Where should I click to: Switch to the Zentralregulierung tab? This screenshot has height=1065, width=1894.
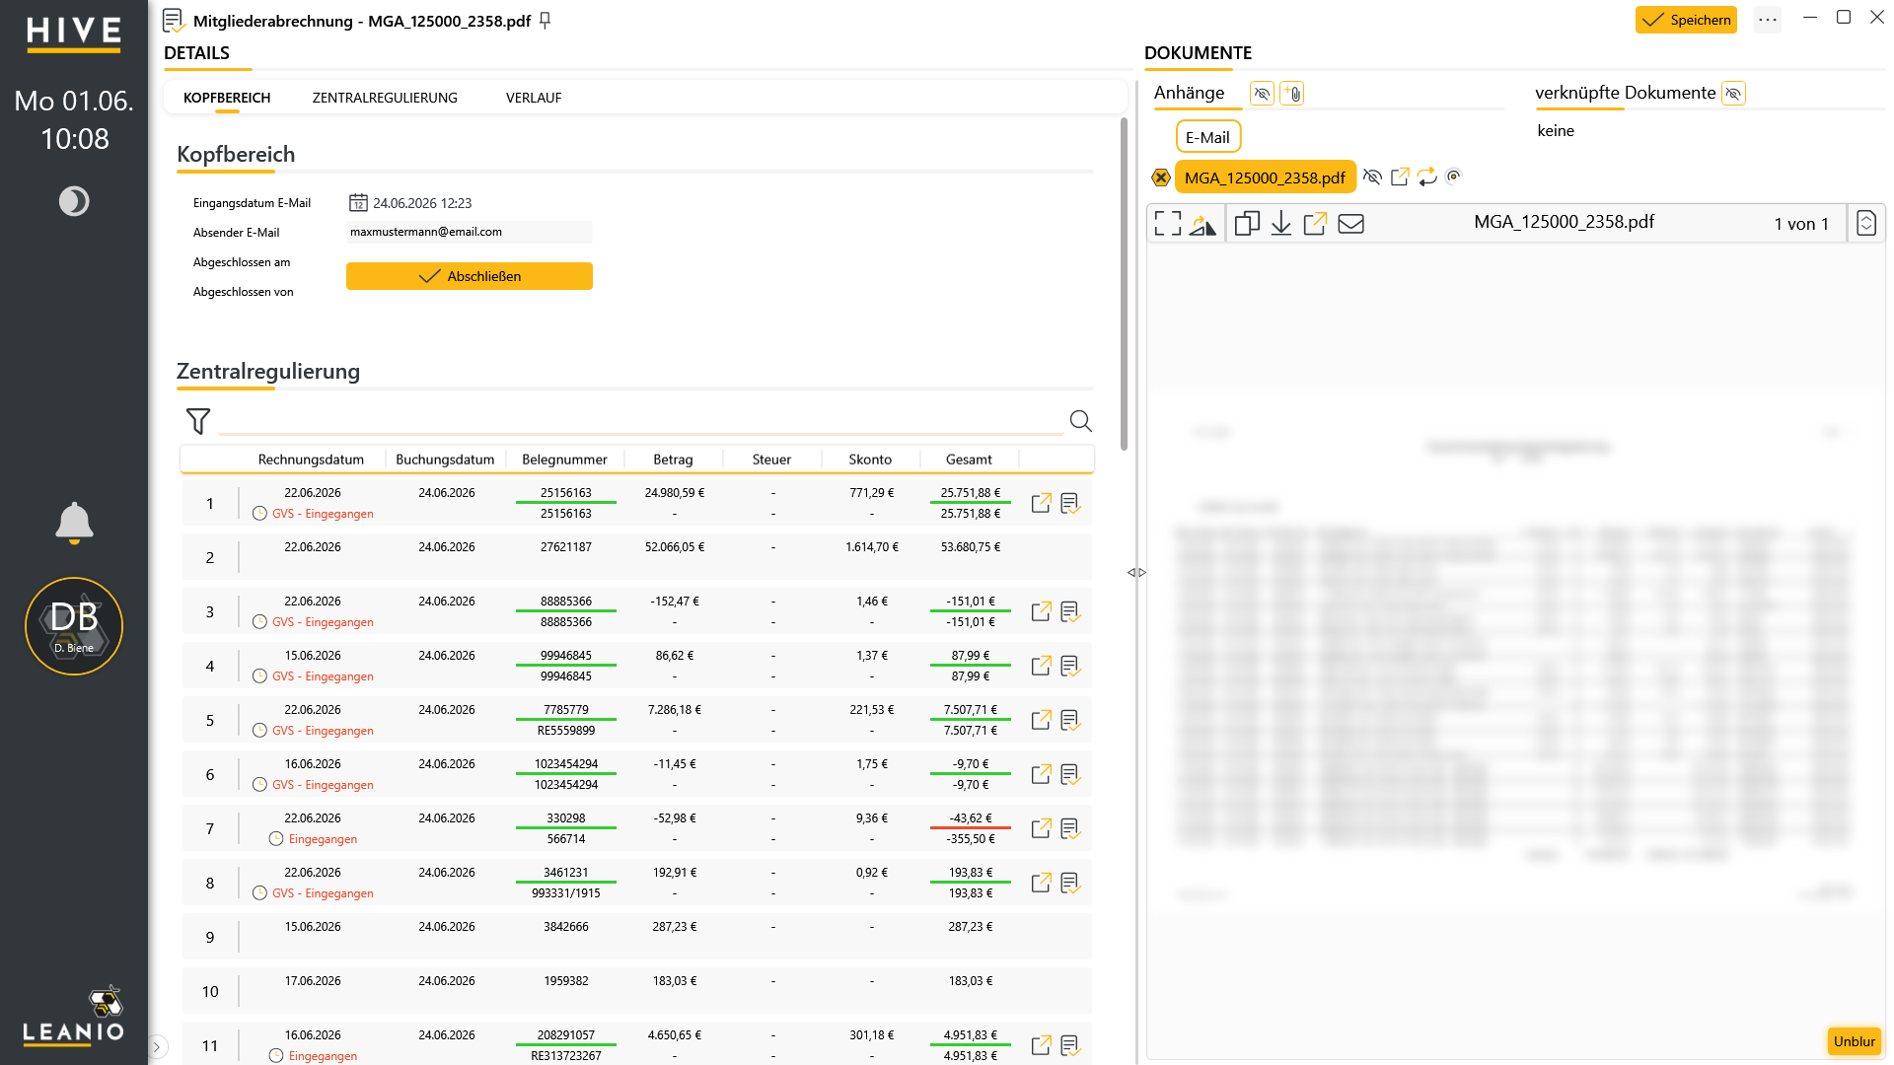click(385, 98)
